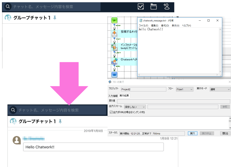Viewport: 231px width, 167px height.
Task: Switch to 入力情報 tab
Action: pyautogui.click(x=113, y=96)
